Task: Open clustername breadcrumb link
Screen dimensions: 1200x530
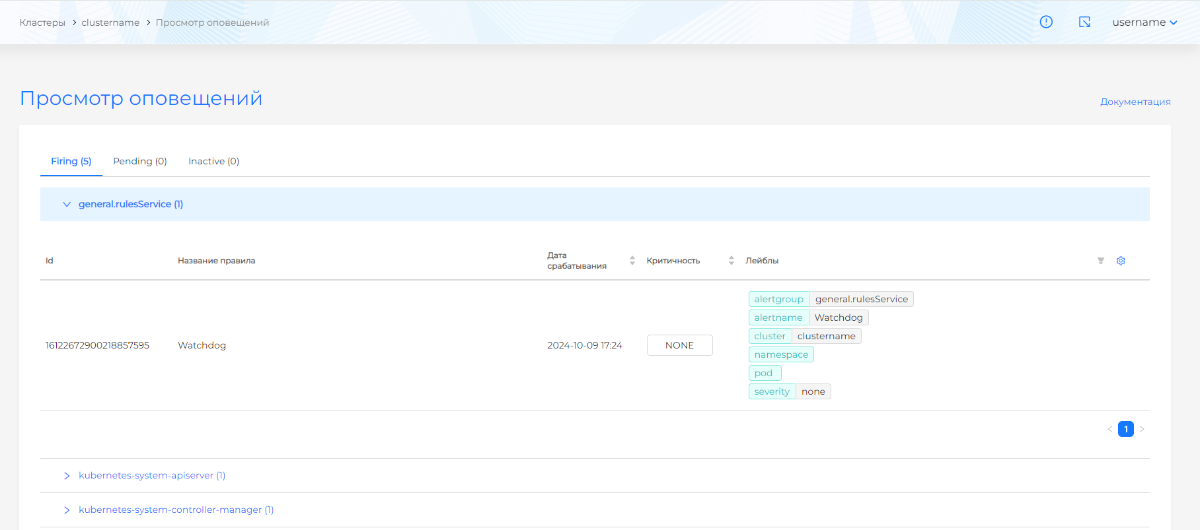Action: pyautogui.click(x=110, y=22)
